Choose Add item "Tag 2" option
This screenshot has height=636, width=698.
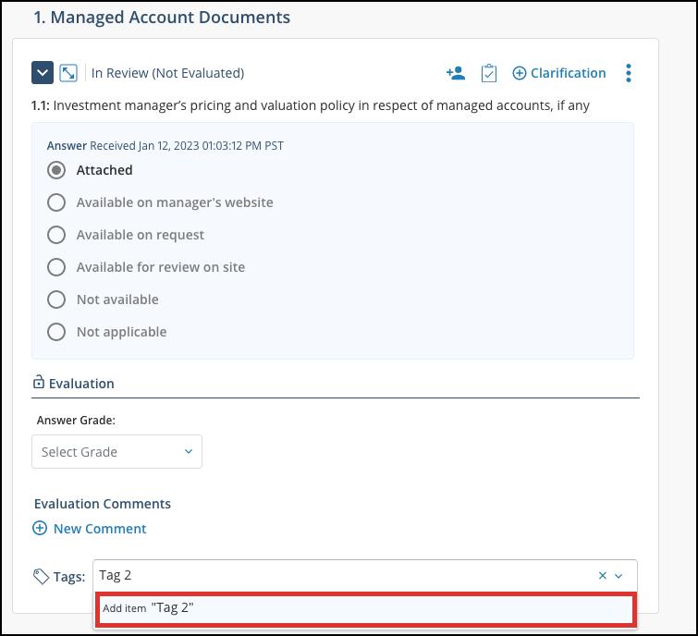pos(365,608)
